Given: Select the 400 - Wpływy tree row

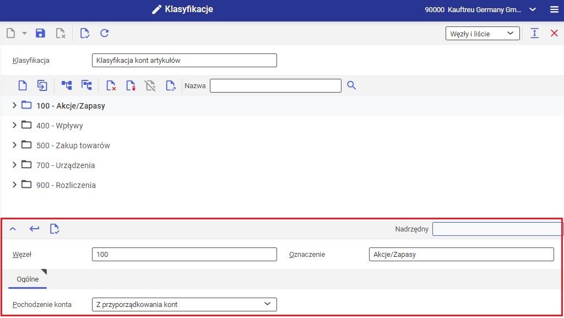Looking at the screenshot, I should (282, 126).
